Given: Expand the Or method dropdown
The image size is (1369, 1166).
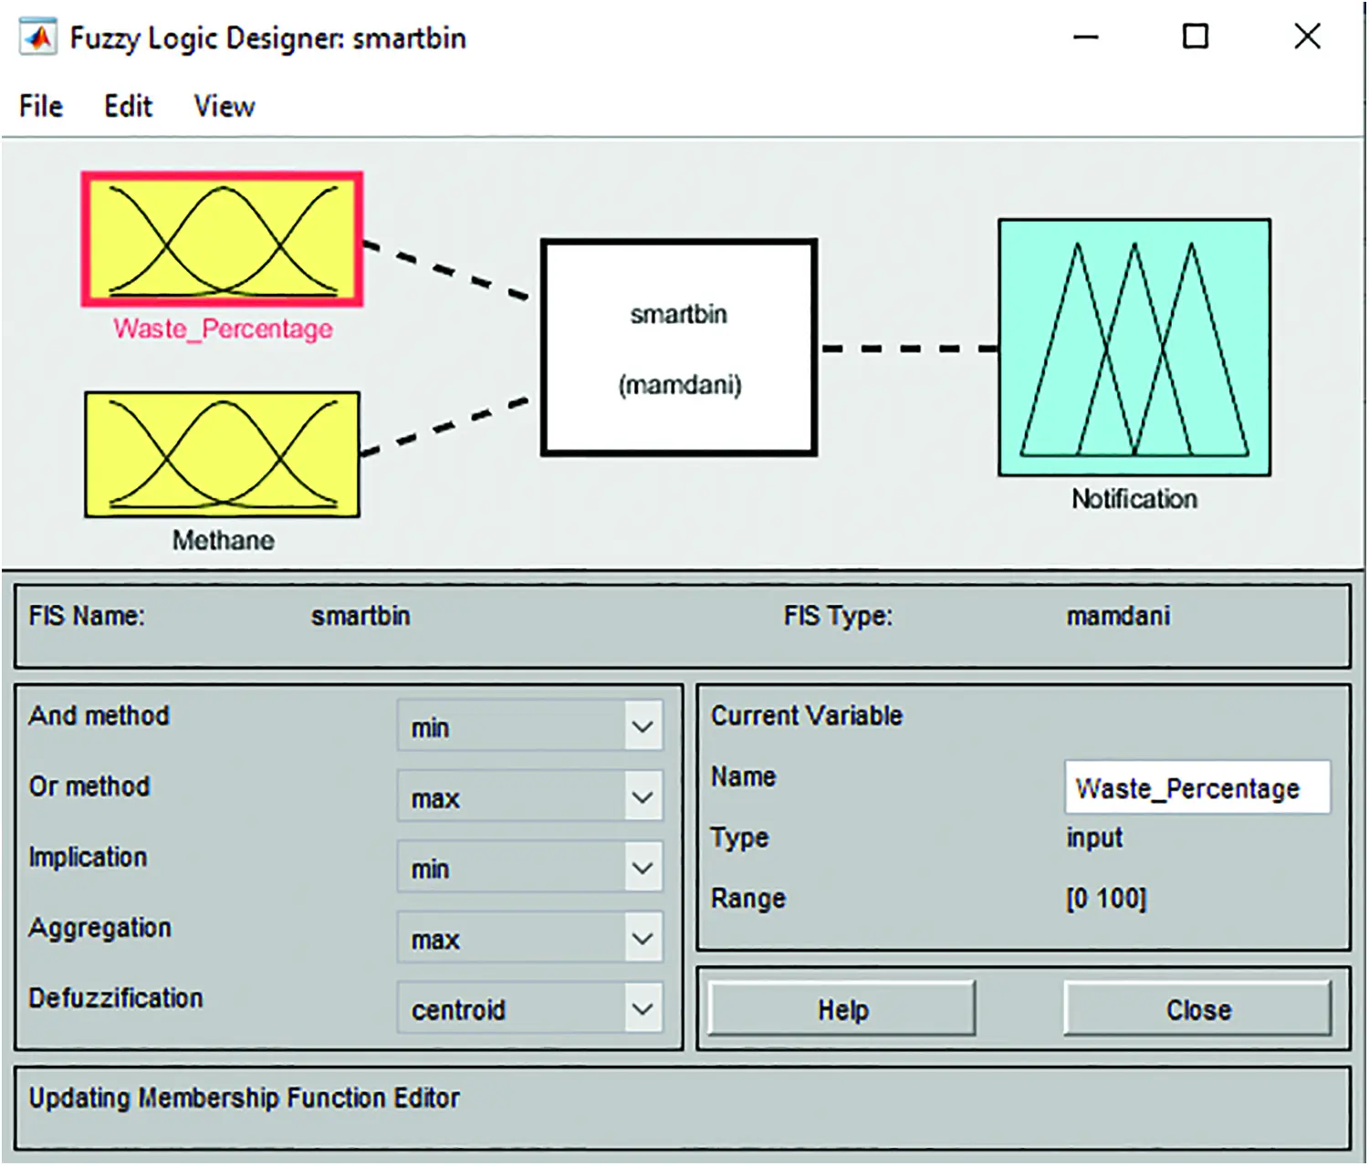Looking at the screenshot, I should tap(530, 796).
